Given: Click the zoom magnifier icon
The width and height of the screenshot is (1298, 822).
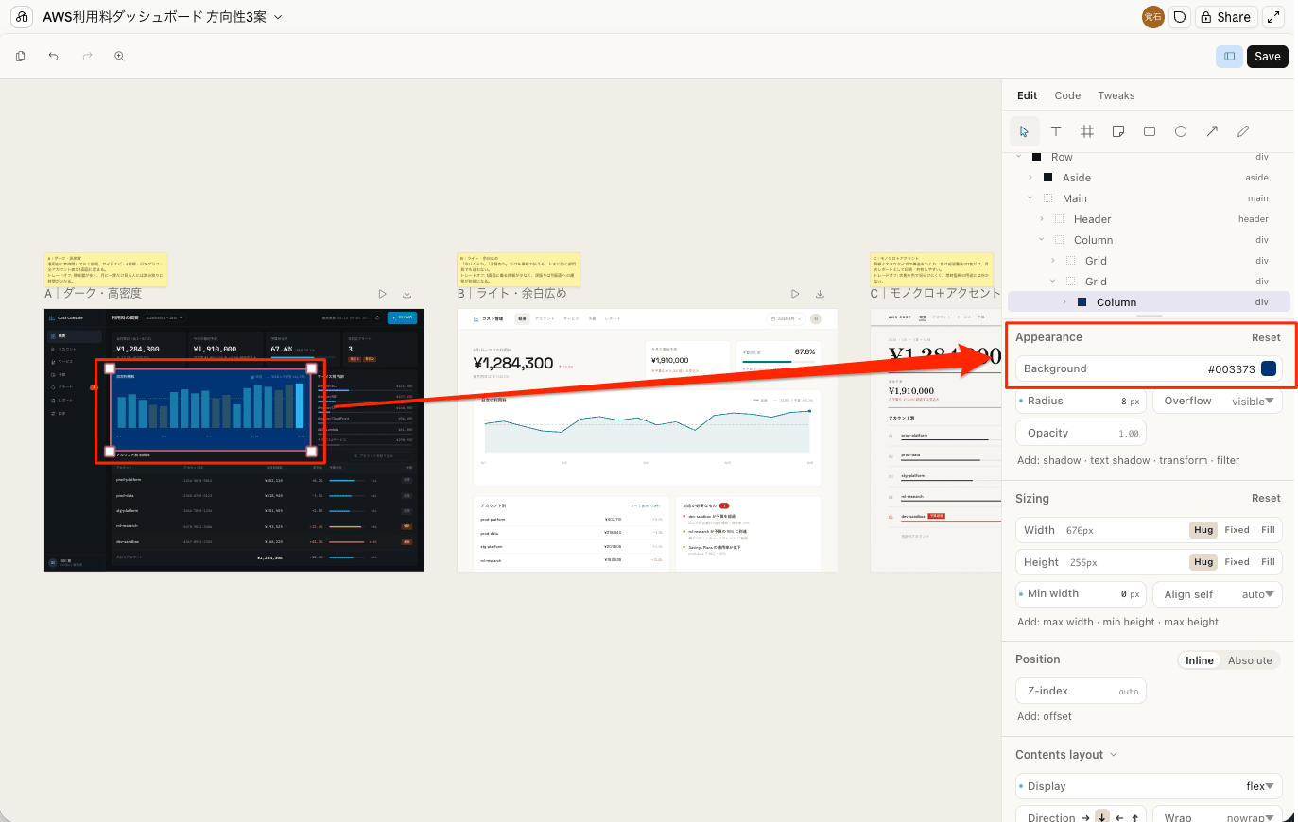Looking at the screenshot, I should (x=119, y=57).
